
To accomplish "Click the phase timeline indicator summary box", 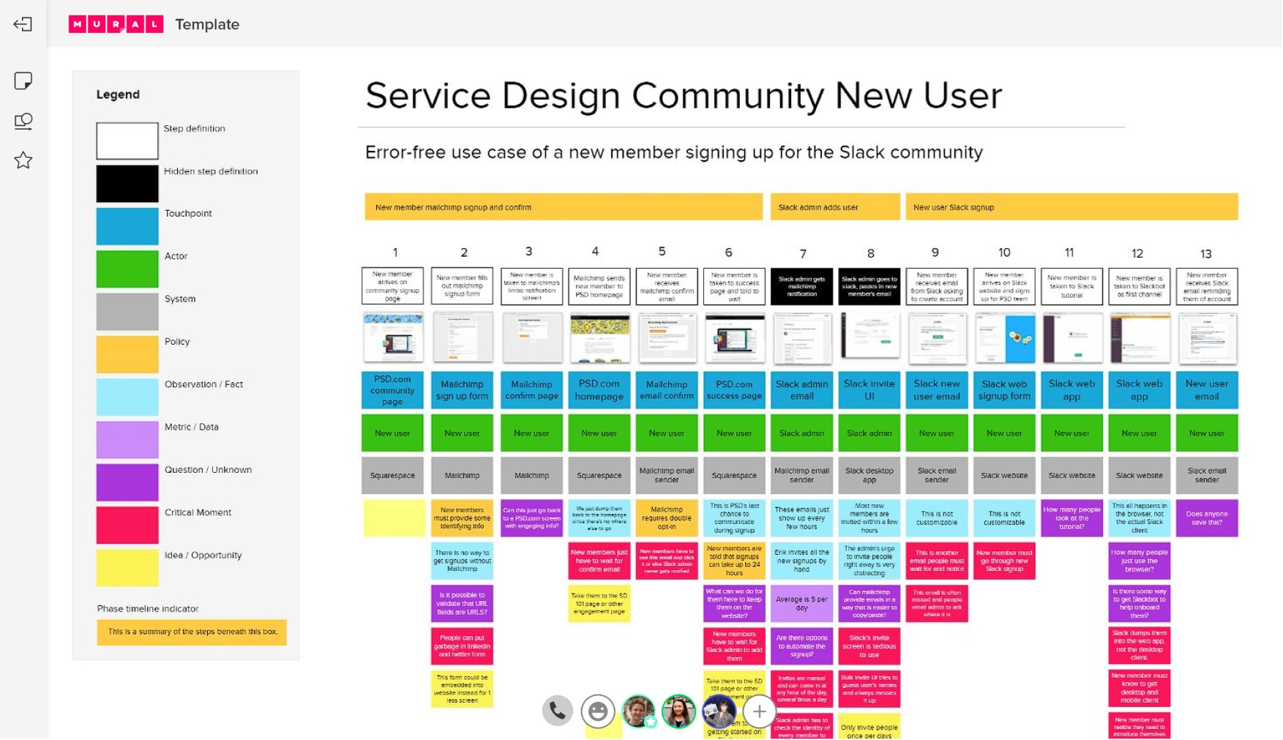I will (192, 632).
